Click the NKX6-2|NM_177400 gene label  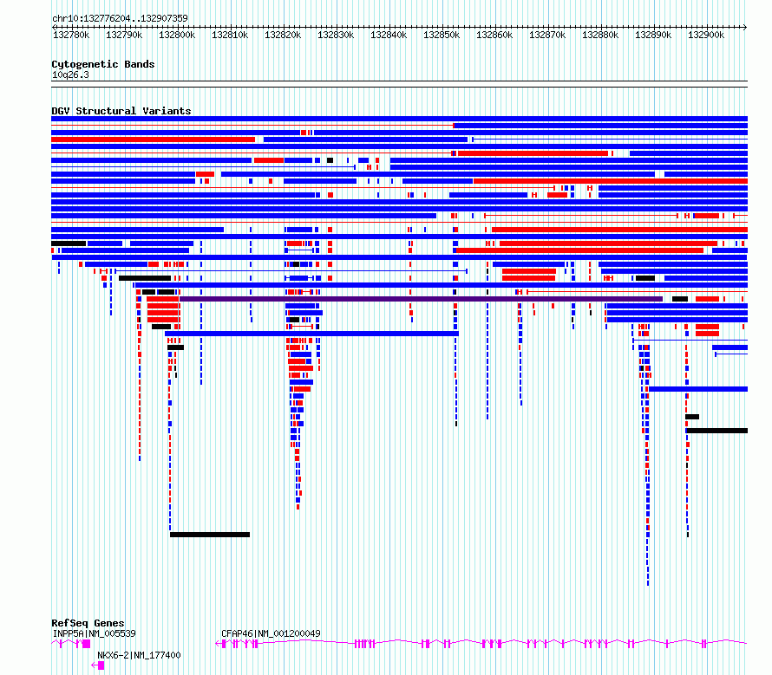tap(139, 655)
